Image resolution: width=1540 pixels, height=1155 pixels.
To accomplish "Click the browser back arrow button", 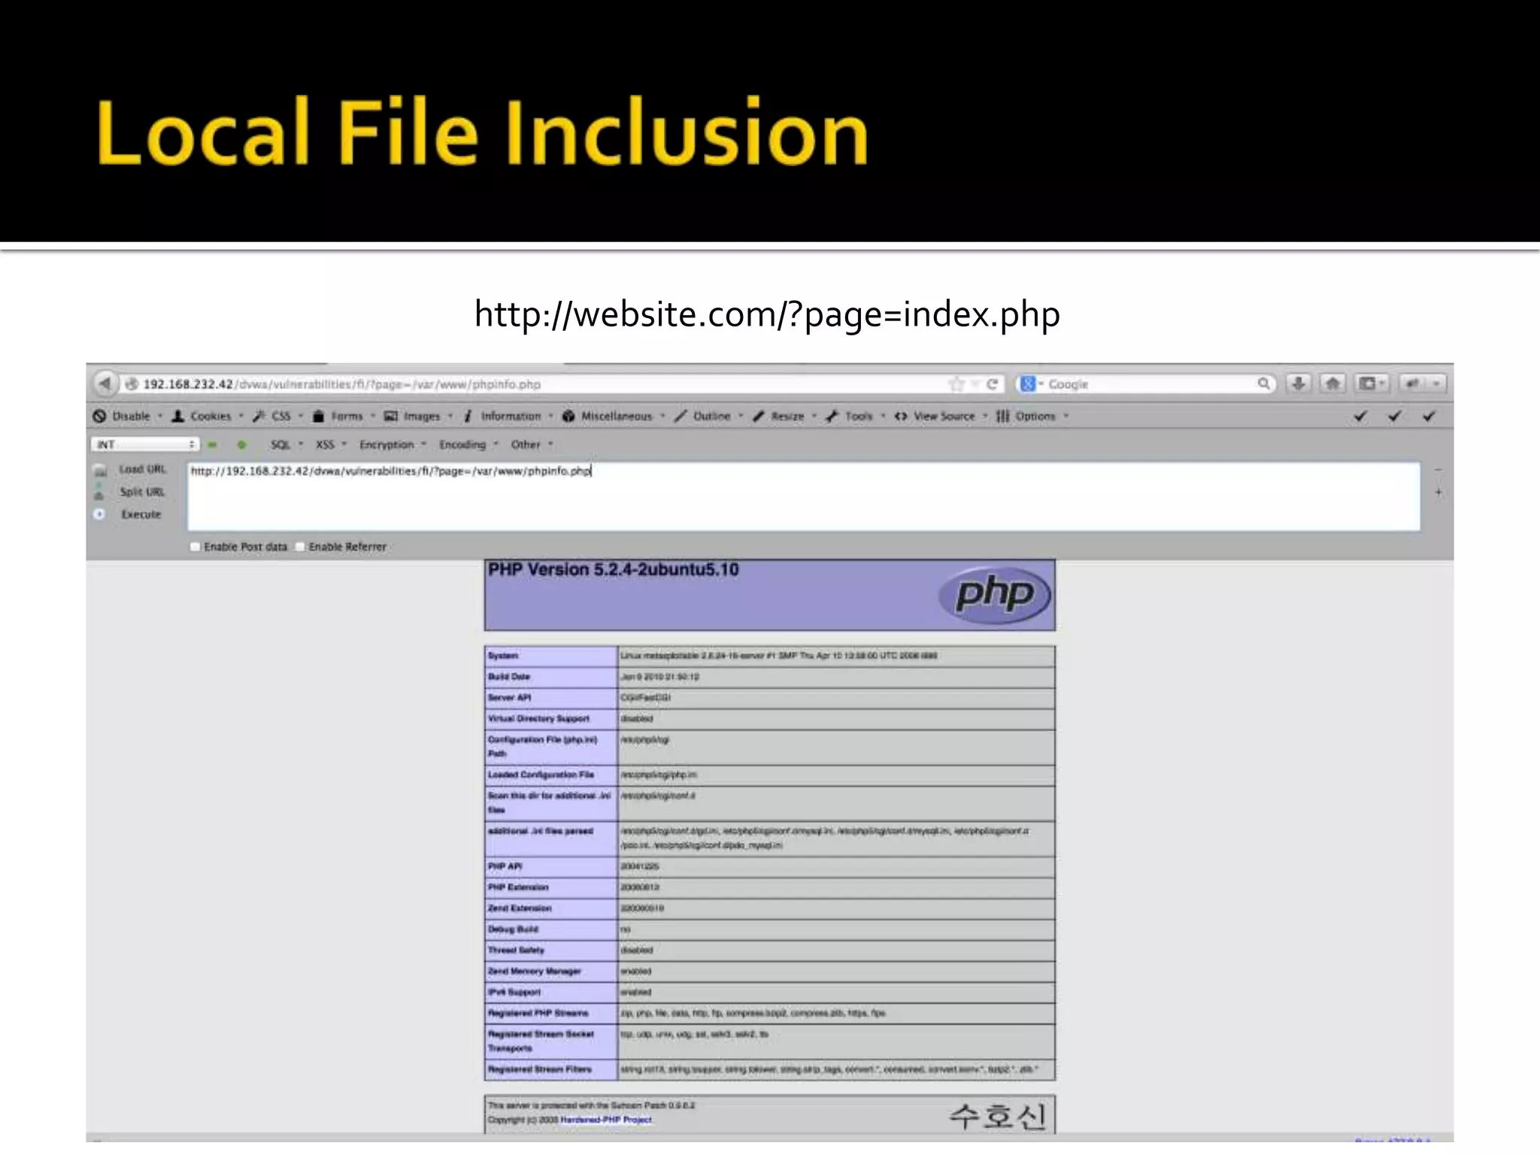I will point(105,383).
